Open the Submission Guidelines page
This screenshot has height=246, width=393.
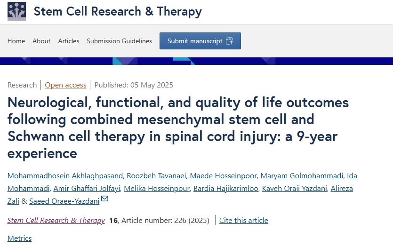(120, 41)
